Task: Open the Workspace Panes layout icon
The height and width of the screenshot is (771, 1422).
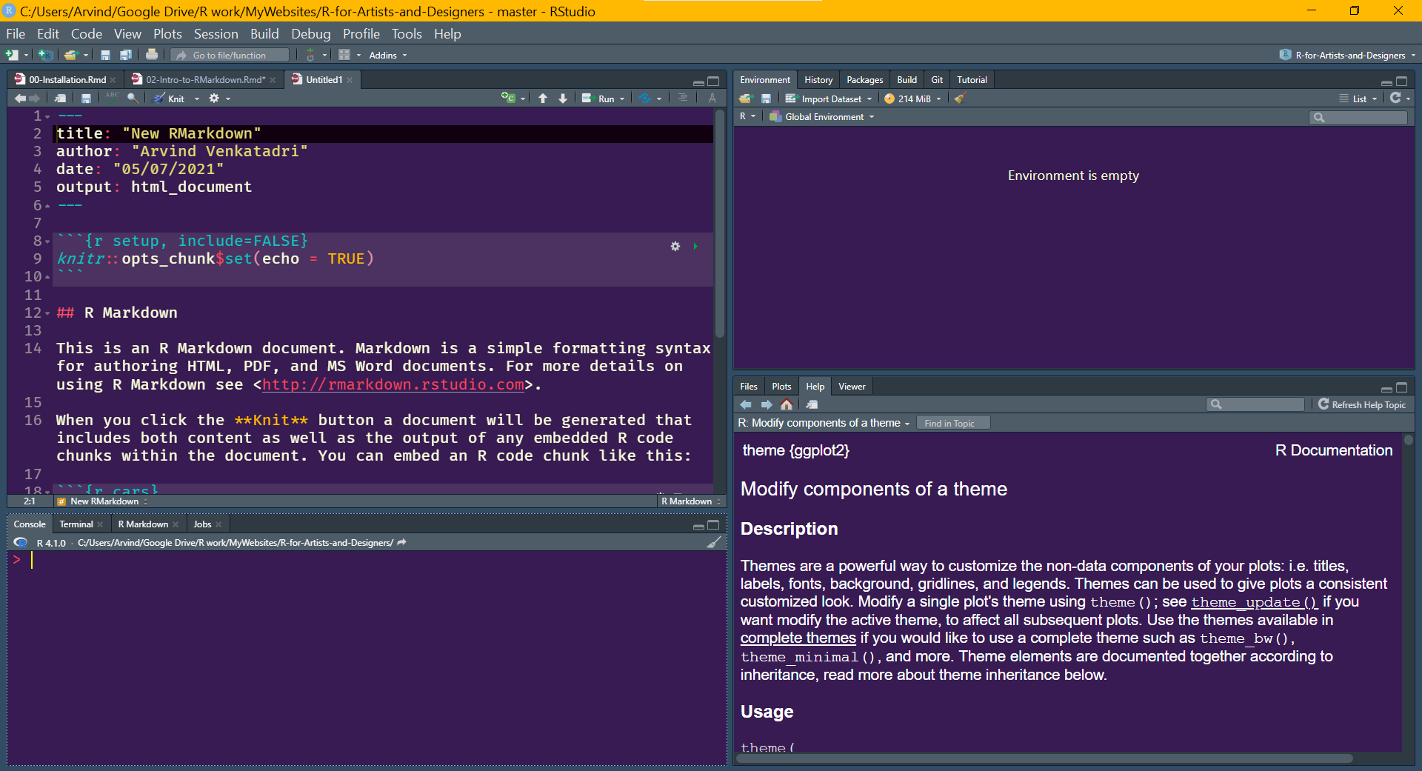Action: [344, 55]
